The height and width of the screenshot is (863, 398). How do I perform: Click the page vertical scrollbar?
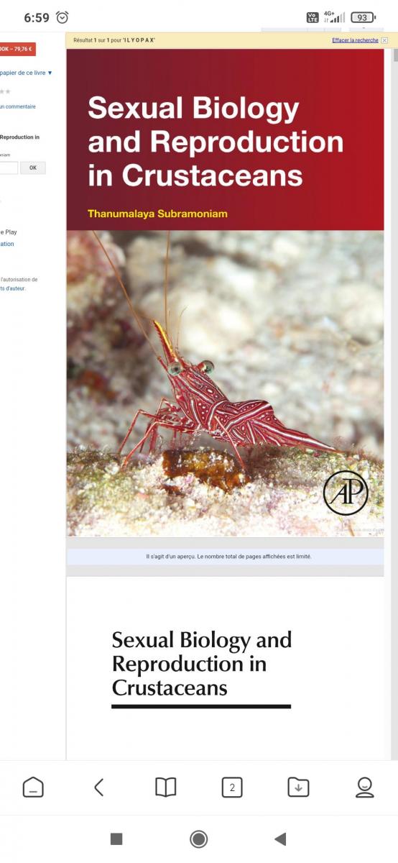394,396
